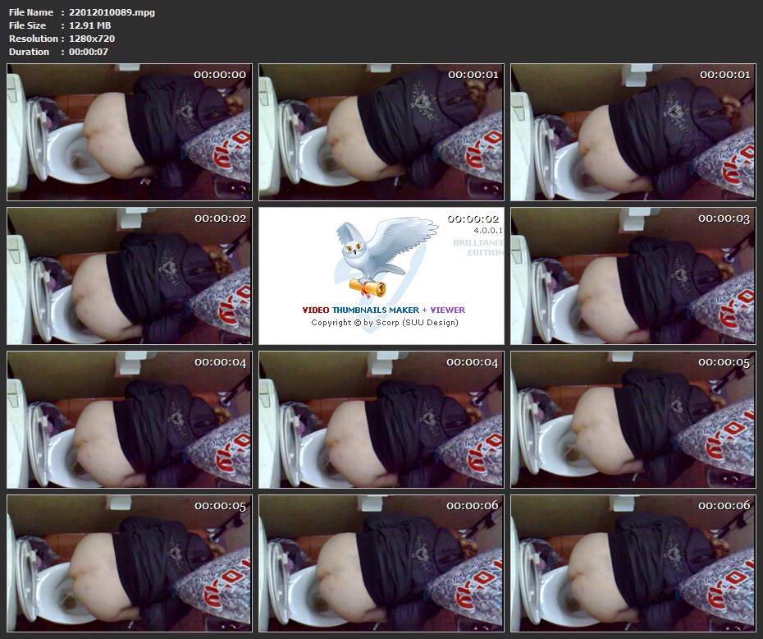Select the last thumbnail stamped 00:00:06

[x=633, y=563]
